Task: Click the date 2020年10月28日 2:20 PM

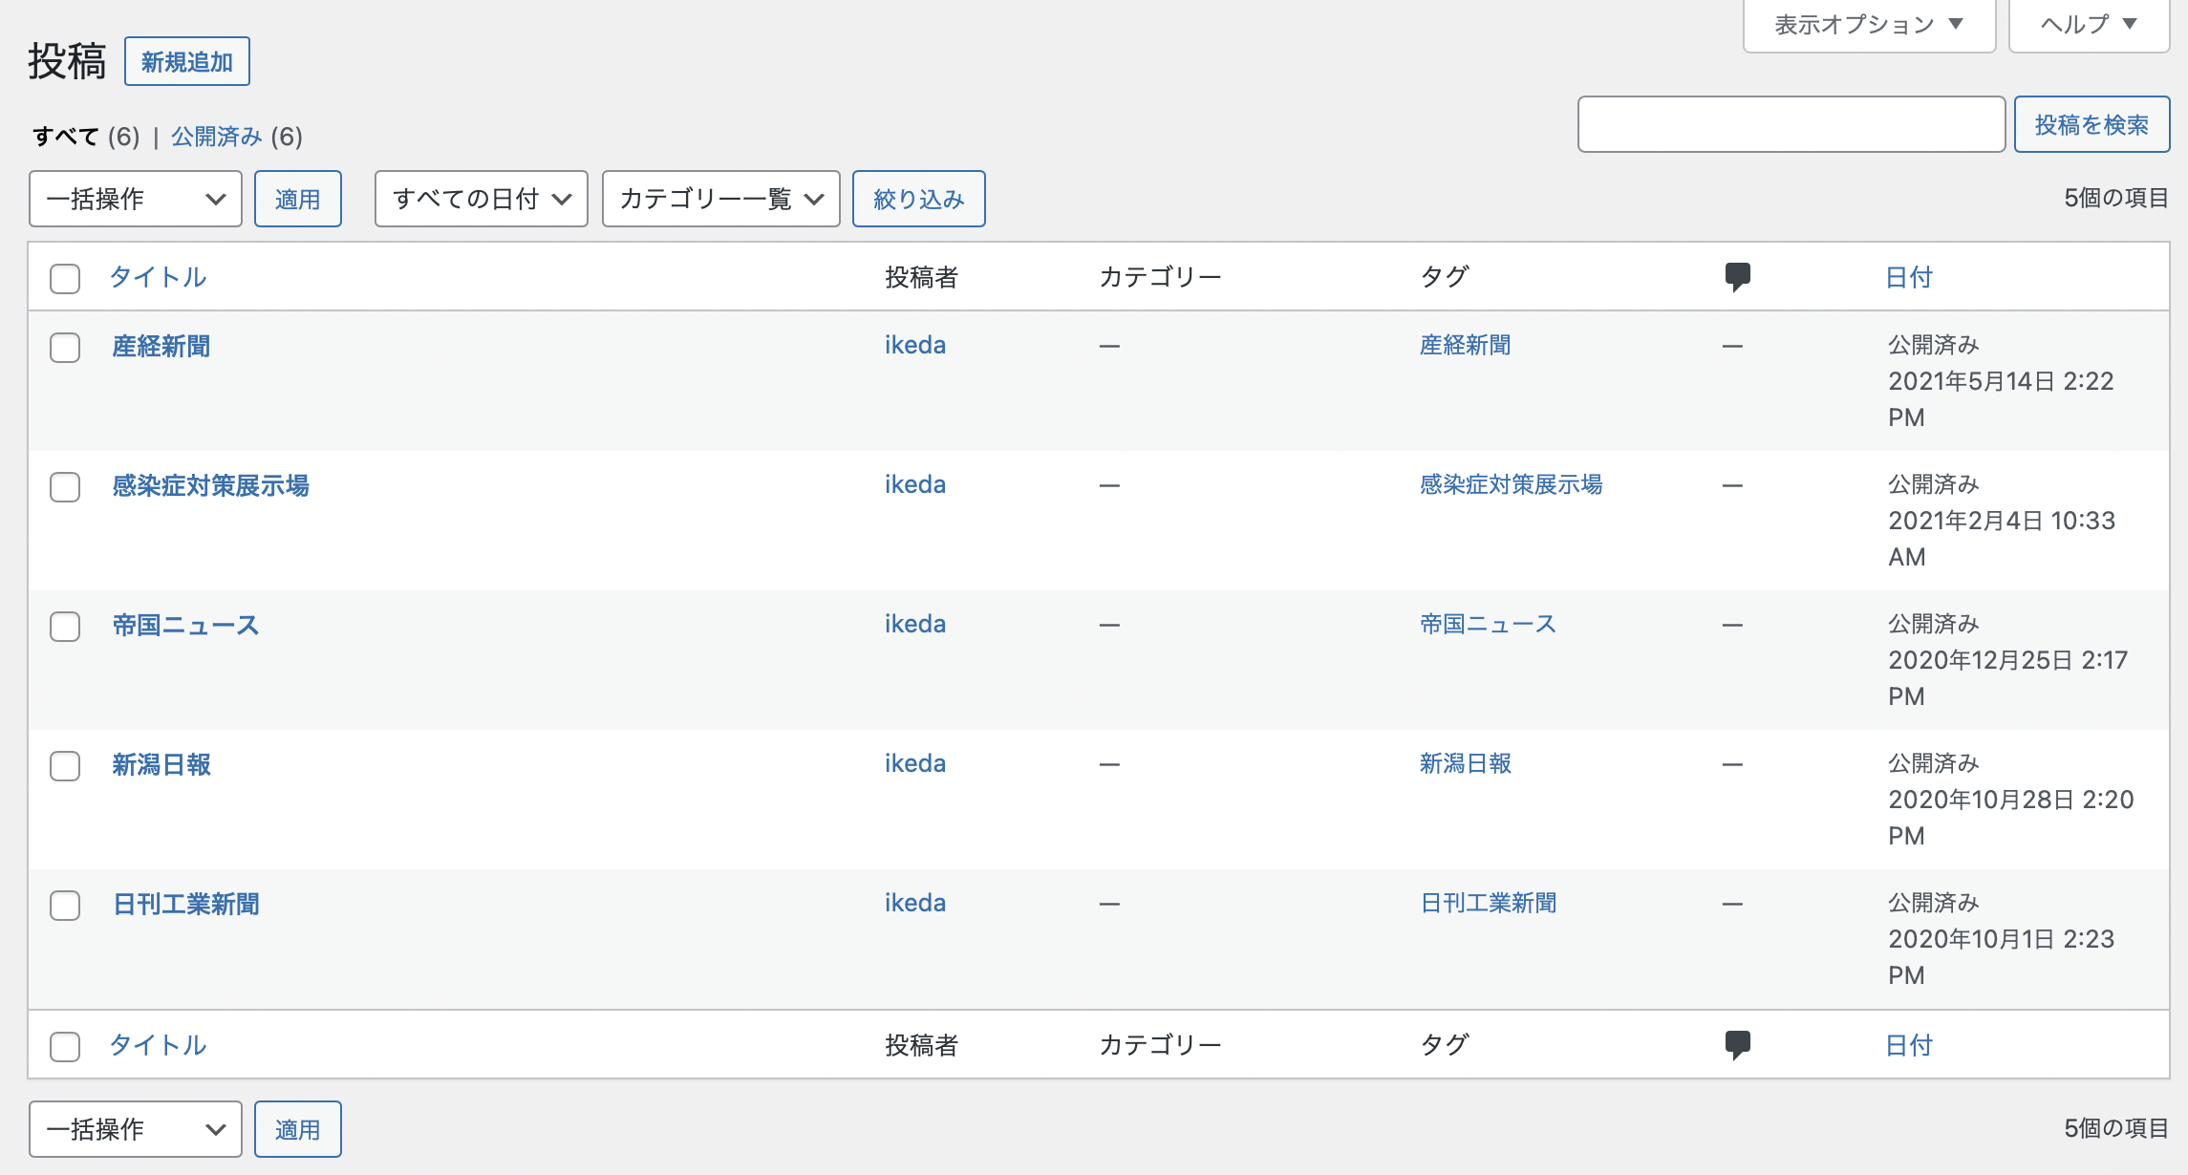Action: [2011, 818]
